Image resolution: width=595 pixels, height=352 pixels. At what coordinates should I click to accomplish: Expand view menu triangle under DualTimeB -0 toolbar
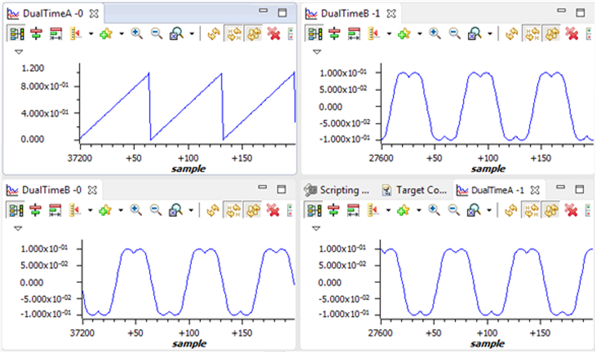tap(18, 228)
